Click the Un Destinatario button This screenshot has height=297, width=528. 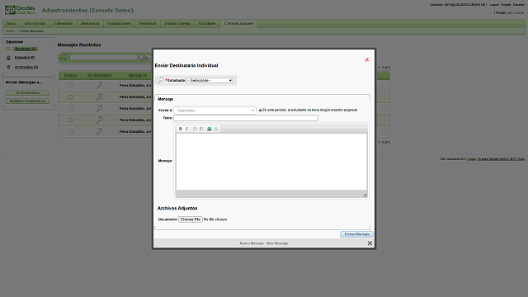[x=27, y=92]
